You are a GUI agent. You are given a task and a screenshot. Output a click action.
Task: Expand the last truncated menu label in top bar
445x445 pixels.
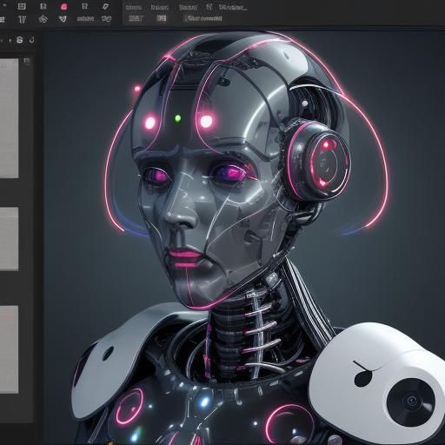(233, 8)
